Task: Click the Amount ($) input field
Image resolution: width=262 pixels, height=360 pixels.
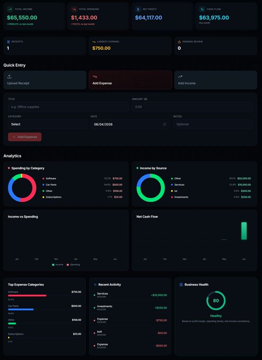Action: [192, 107]
